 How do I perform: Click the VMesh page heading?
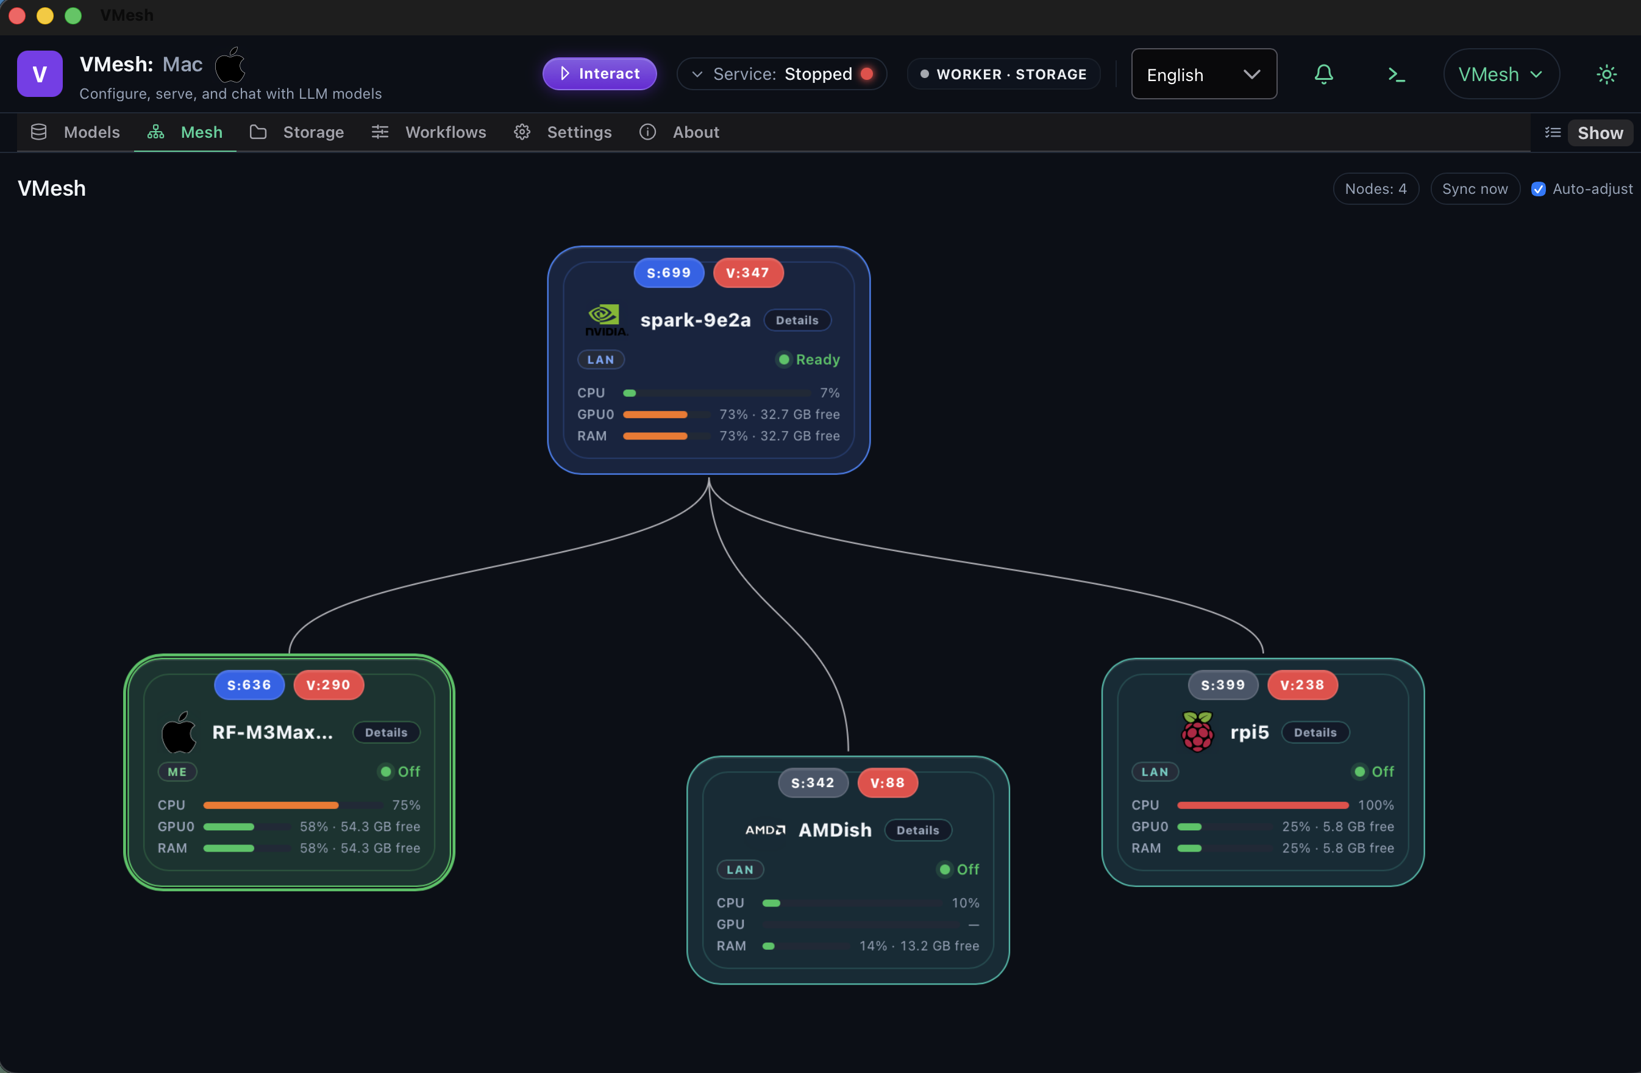52,189
